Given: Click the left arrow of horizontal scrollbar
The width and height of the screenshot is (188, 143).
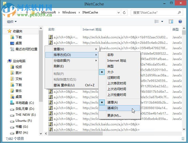Looking at the screenshot, I should click(x=46, y=133).
